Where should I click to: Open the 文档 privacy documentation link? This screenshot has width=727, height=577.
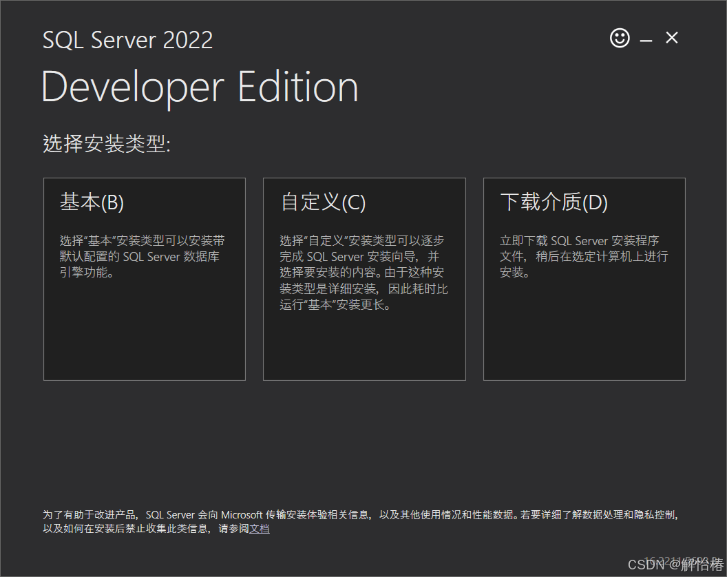(259, 529)
